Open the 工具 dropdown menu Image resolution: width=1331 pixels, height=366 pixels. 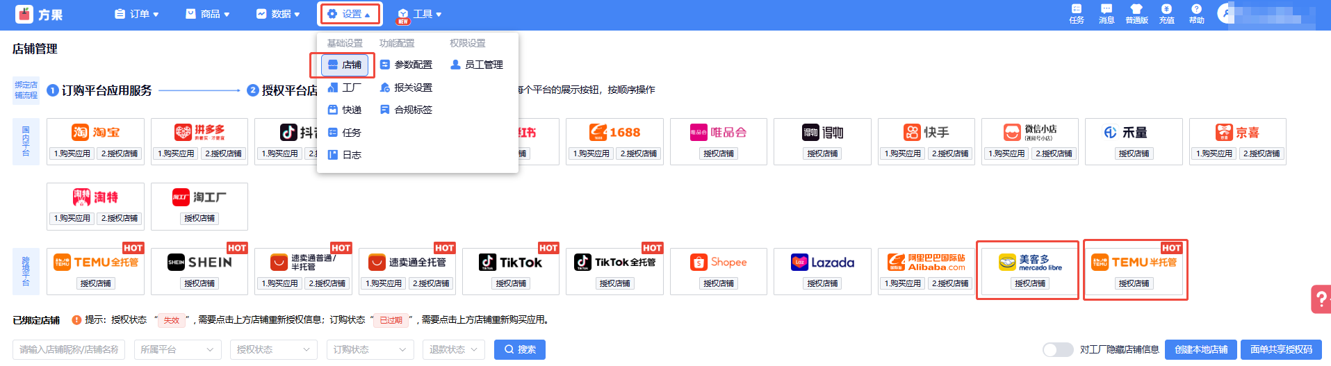coord(420,14)
